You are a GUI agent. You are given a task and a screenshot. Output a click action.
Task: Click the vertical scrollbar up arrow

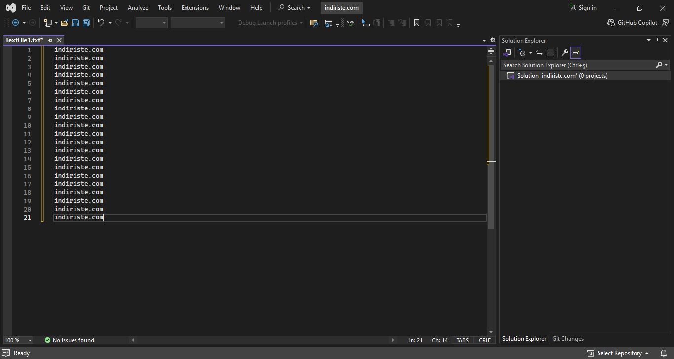point(491,61)
